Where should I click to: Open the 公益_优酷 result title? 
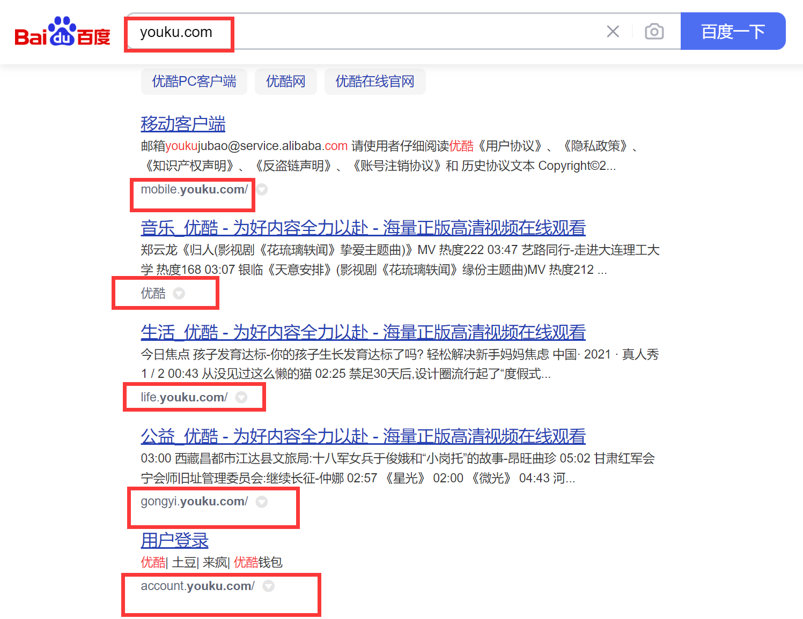coord(363,436)
